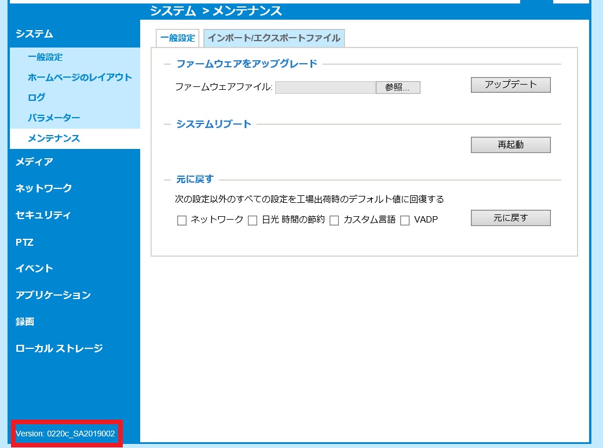Click the ファームウェアファイル input field
Screen dimensions: 603x448
coord(324,87)
